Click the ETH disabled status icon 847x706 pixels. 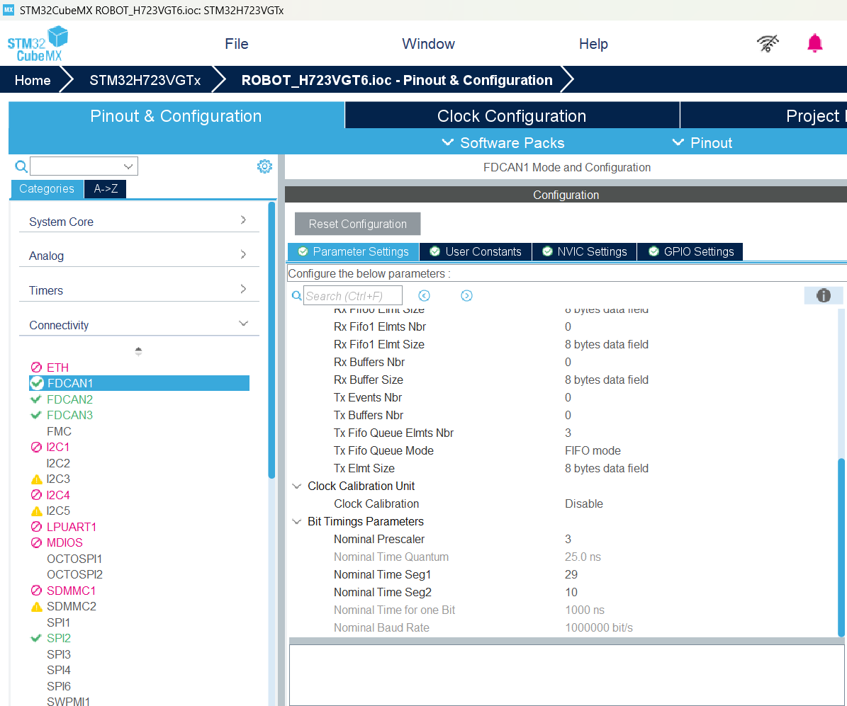point(36,367)
